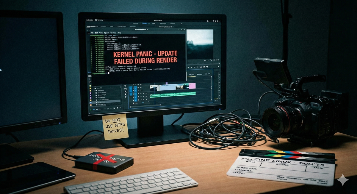
Task: Open the File menu in Terminal
Action: point(92,33)
